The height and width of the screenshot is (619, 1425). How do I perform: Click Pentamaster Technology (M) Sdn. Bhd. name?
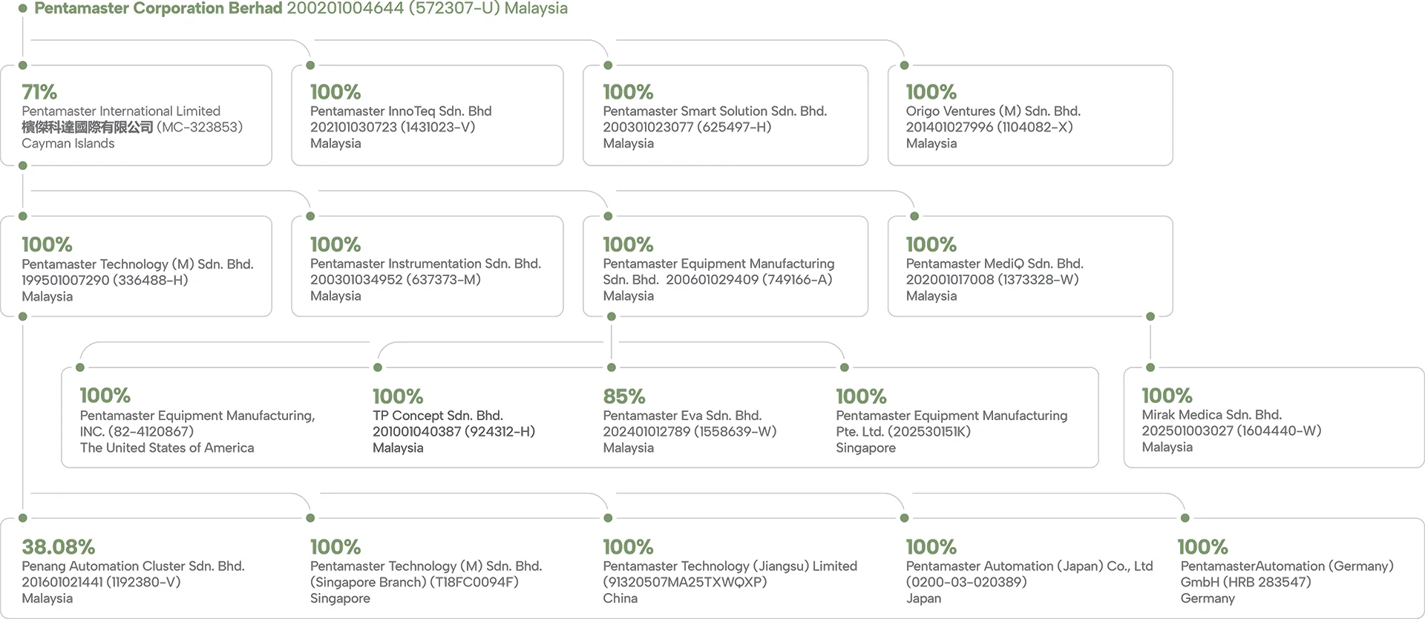[x=137, y=264]
